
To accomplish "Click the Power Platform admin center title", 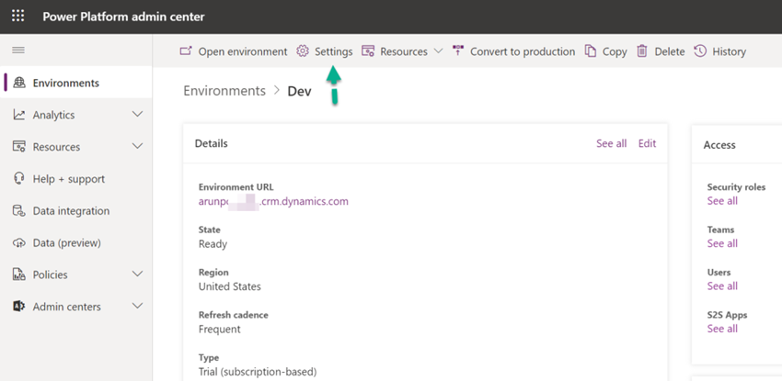I will coord(123,17).
